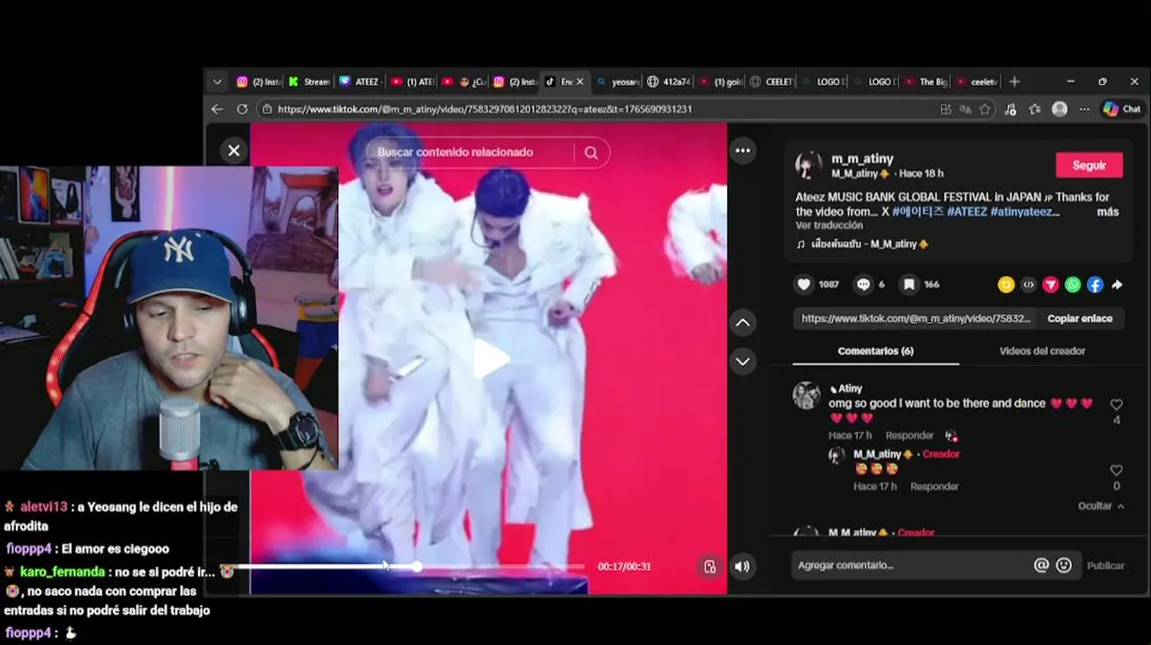Like the Atiny comment heart
This screenshot has width=1151, height=645.
click(1116, 405)
